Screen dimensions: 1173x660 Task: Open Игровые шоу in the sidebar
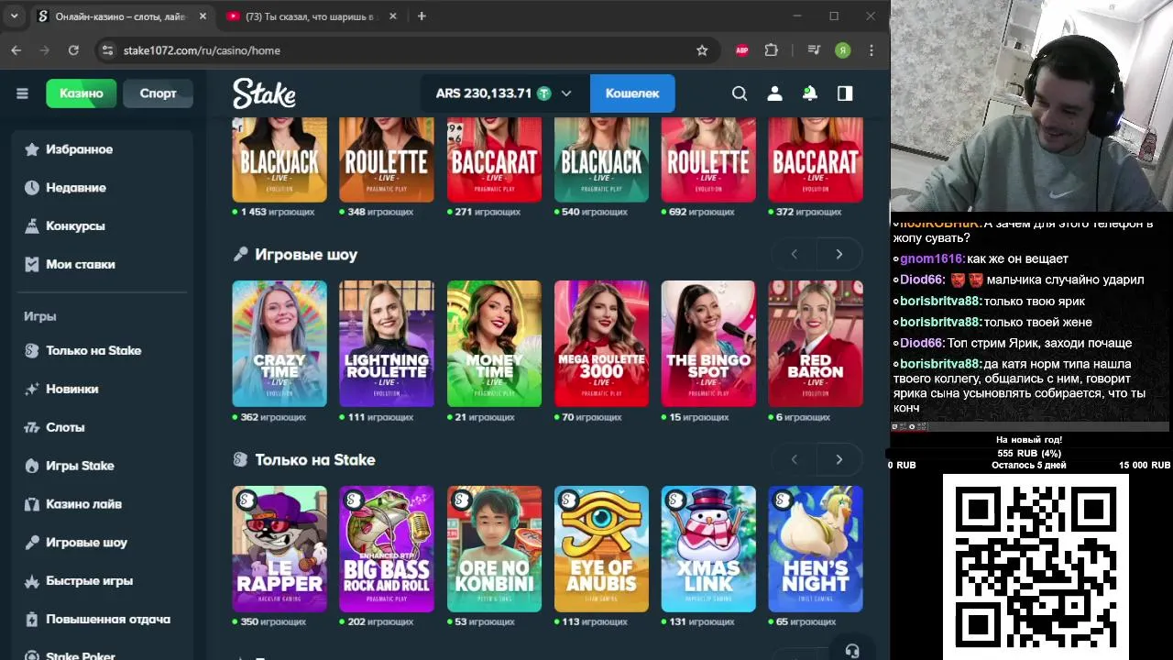pos(103,543)
